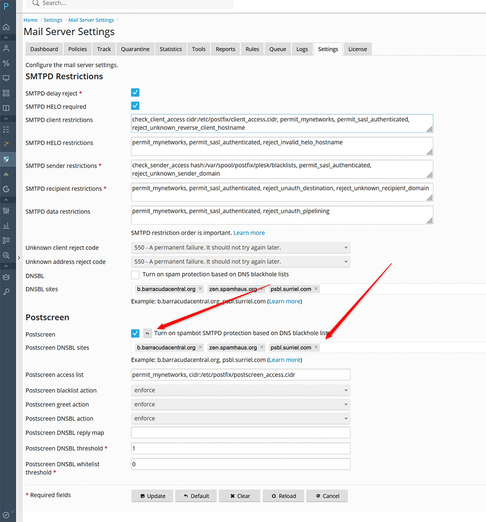Open the Home icon in sidebar
Screen dimensions: 486x522
(6, 27)
